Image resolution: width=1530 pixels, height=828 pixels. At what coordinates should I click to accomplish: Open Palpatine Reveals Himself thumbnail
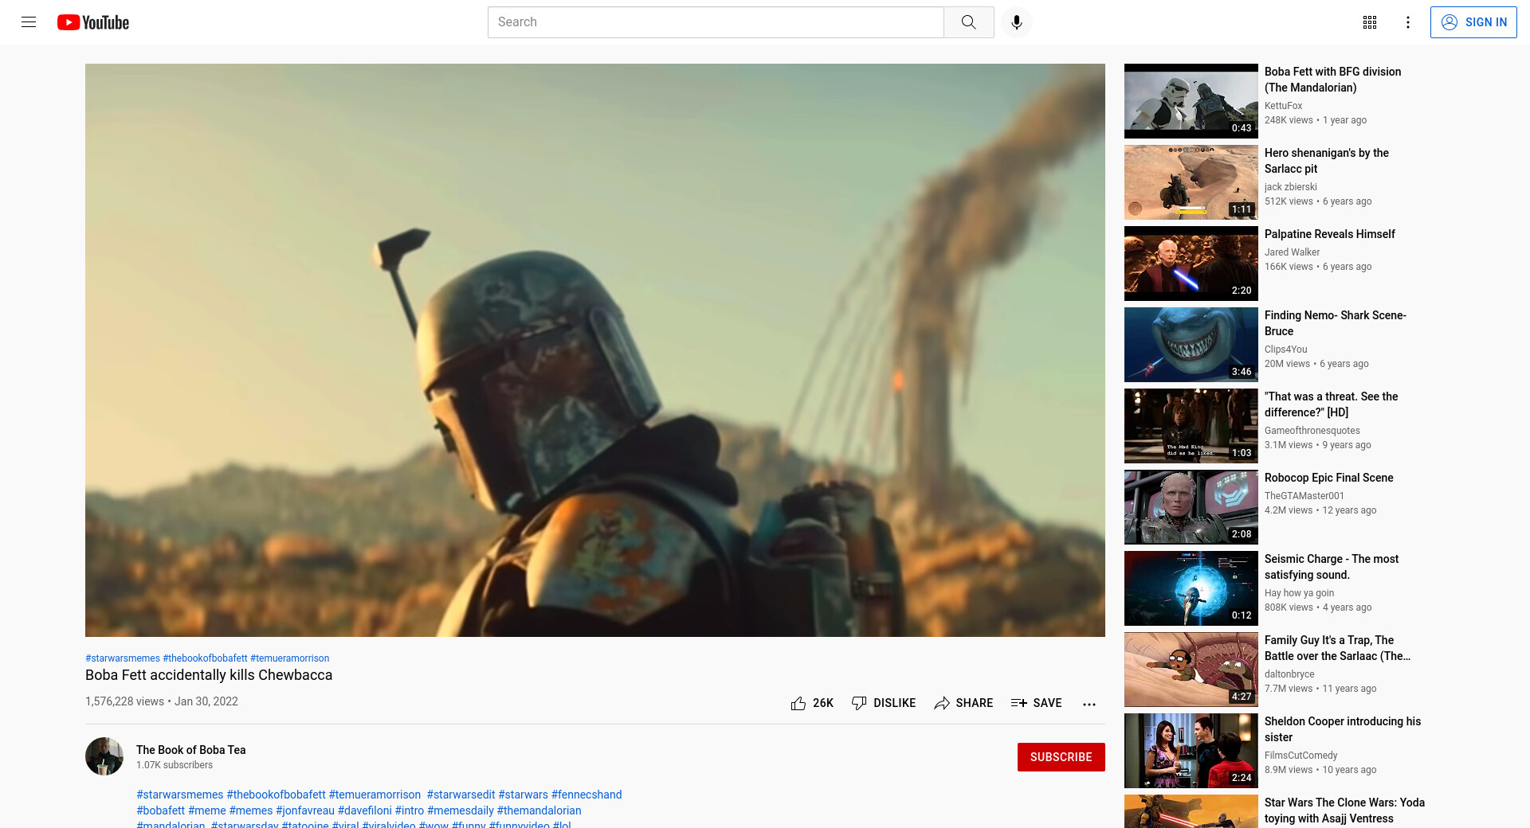[1191, 264]
